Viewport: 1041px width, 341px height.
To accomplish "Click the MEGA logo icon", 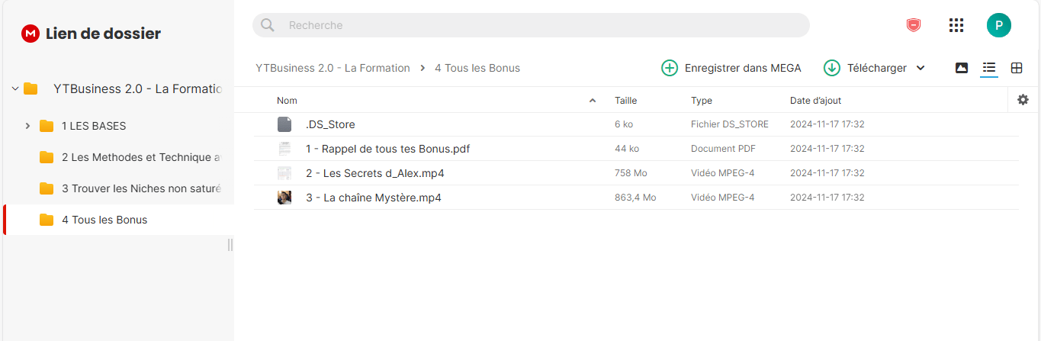I will 31,34.
